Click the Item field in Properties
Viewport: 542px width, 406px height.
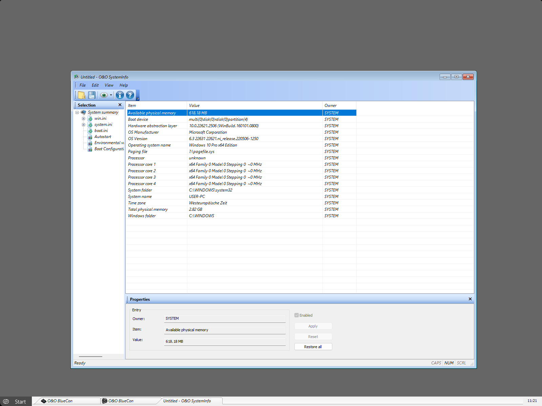[x=225, y=330]
